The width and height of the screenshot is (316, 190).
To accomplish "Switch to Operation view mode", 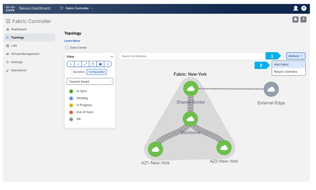I will pyautogui.click(x=79, y=72).
